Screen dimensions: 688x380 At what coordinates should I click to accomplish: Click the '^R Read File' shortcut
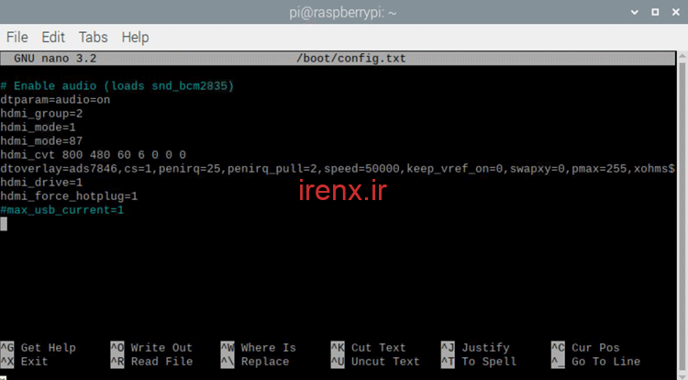(151, 362)
